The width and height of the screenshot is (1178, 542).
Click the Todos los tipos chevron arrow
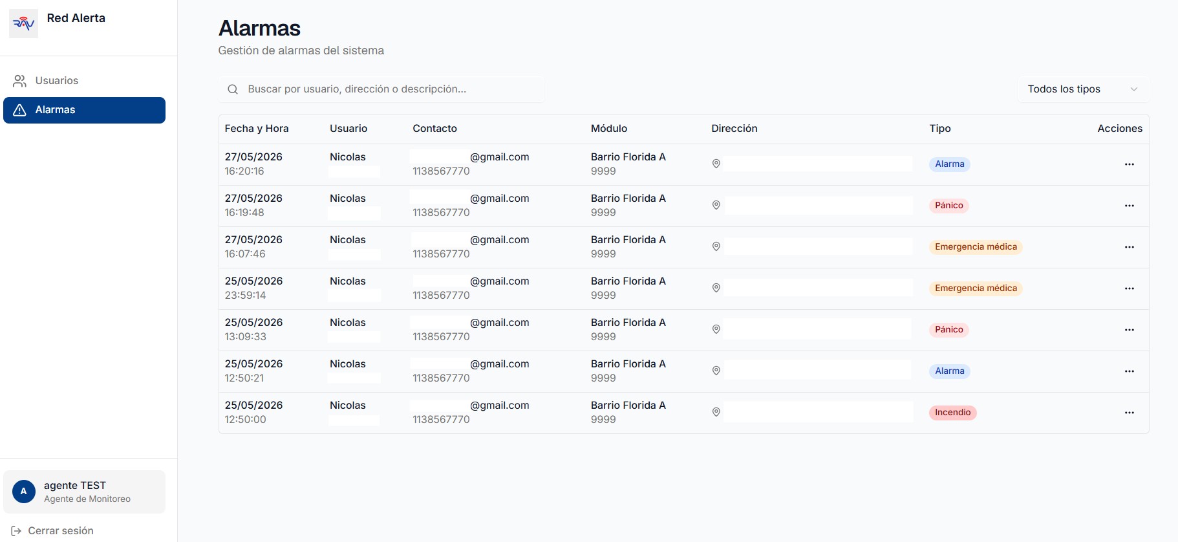[x=1133, y=89]
